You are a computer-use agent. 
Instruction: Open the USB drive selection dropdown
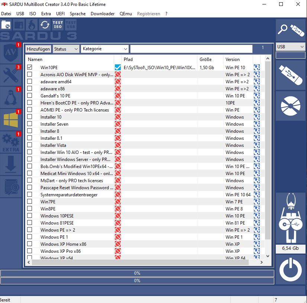tap(291, 46)
